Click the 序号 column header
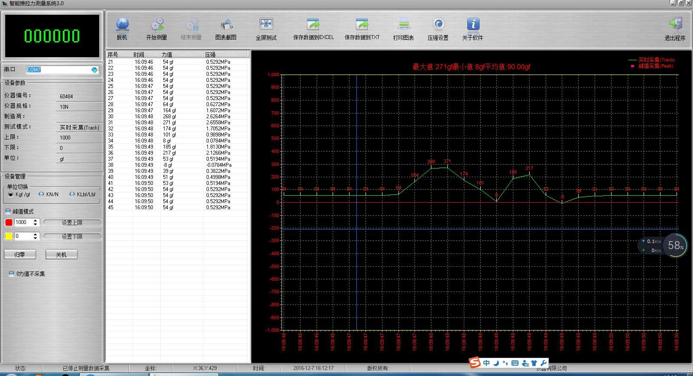Screen dimensions: 693x376 pos(120,55)
